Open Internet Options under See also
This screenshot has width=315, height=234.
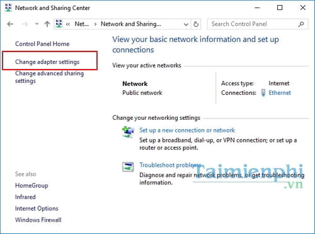(37, 208)
